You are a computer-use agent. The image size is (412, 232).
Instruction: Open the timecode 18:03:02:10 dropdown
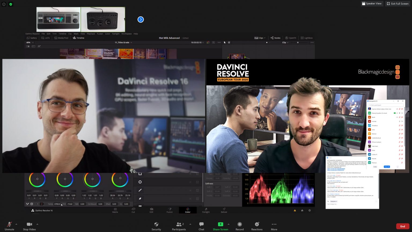tap(197, 42)
